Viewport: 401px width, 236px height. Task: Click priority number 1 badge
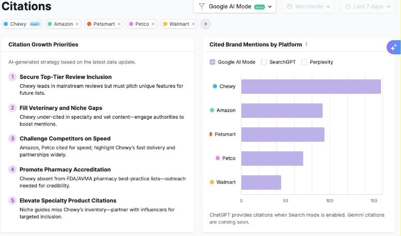(12, 77)
